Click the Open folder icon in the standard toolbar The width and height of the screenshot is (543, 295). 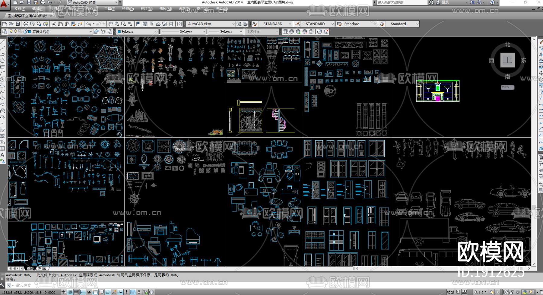click(x=11, y=24)
